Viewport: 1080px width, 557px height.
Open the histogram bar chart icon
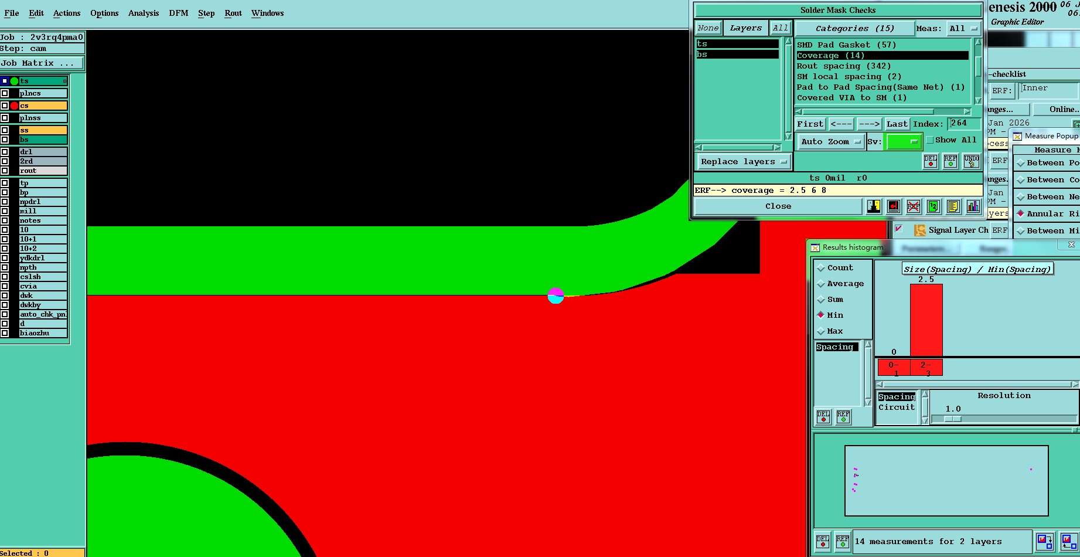[973, 206]
